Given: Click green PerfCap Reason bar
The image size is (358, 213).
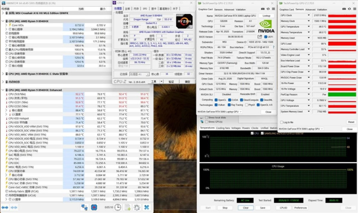Looking at the screenshot, I should coord(342,94).
